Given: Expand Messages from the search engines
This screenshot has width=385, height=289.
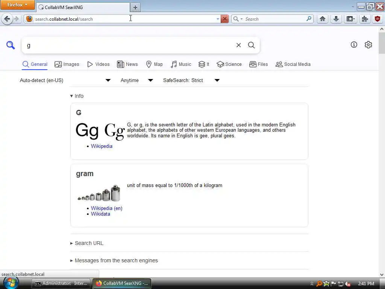Looking at the screenshot, I should click(x=114, y=260).
